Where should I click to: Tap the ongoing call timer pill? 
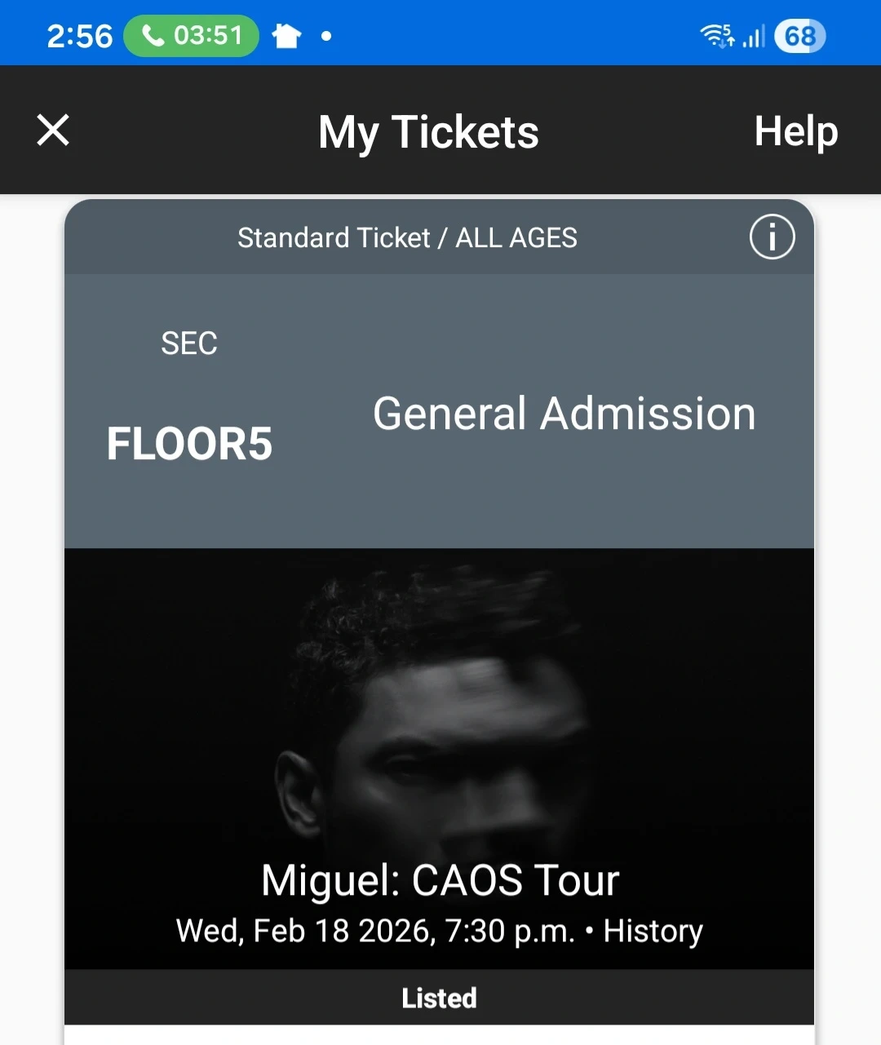(x=192, y=36)
